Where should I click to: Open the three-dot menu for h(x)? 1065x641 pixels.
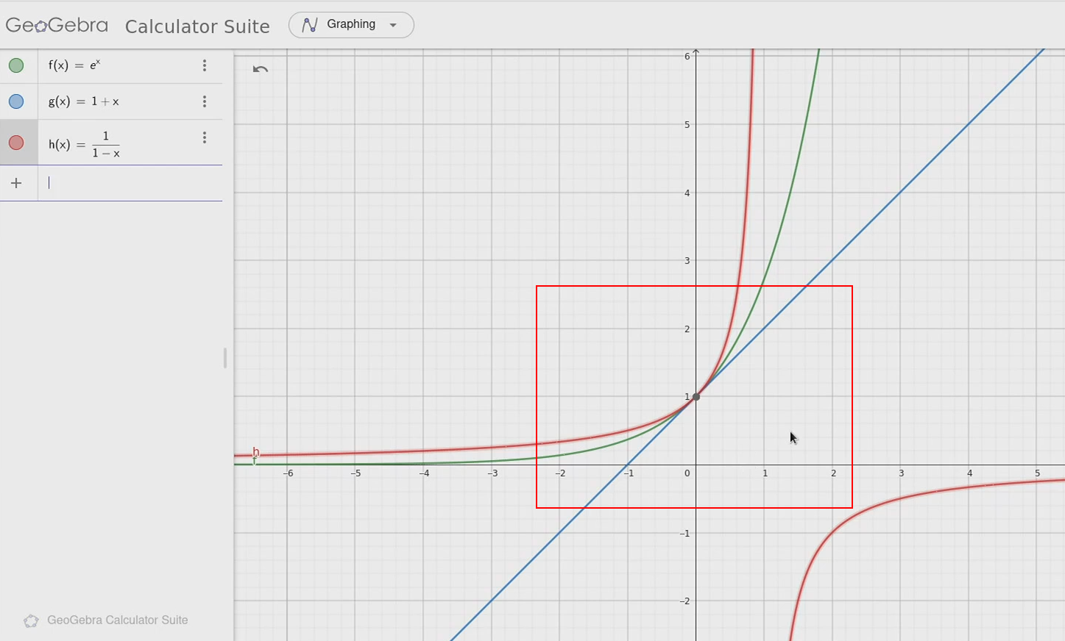click(205, 137)
